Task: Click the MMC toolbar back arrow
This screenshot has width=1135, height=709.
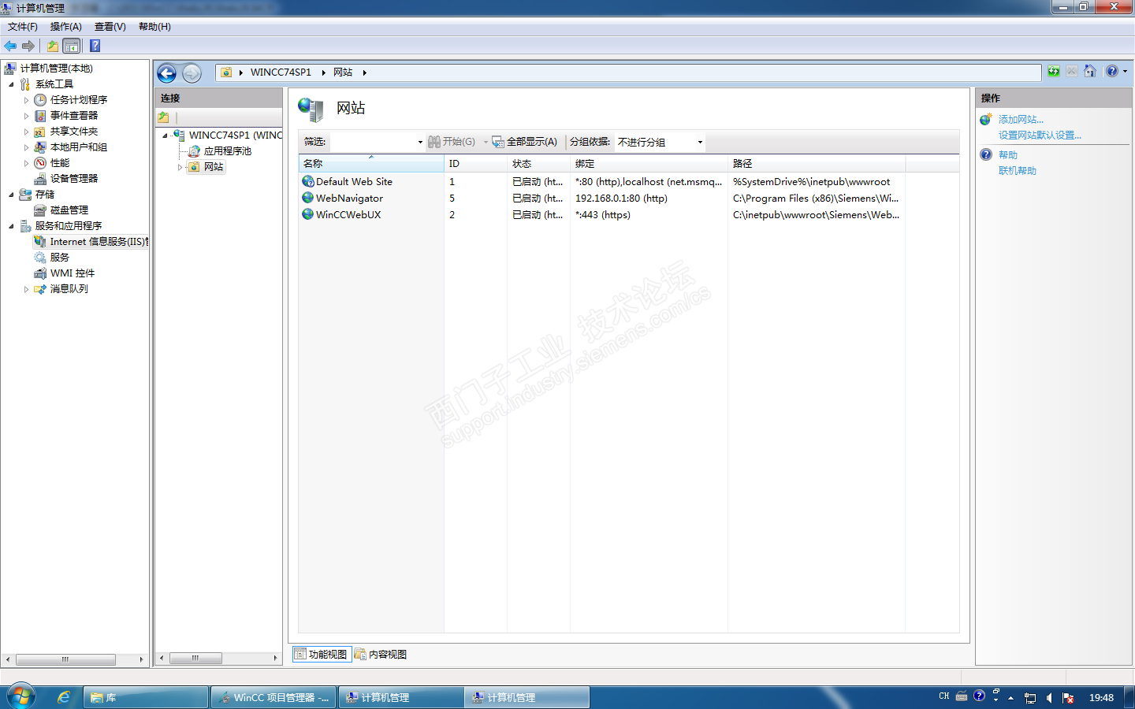Action: click(x=10, y=46)
